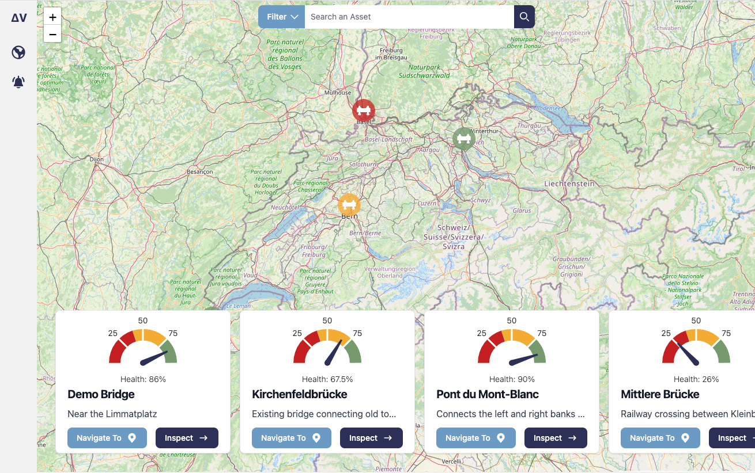Click the Mittlere Brücke health gauge
Image resolution: width=755 pixels, height=473 pixels.
pyautogui.click(x=696, y=346)
